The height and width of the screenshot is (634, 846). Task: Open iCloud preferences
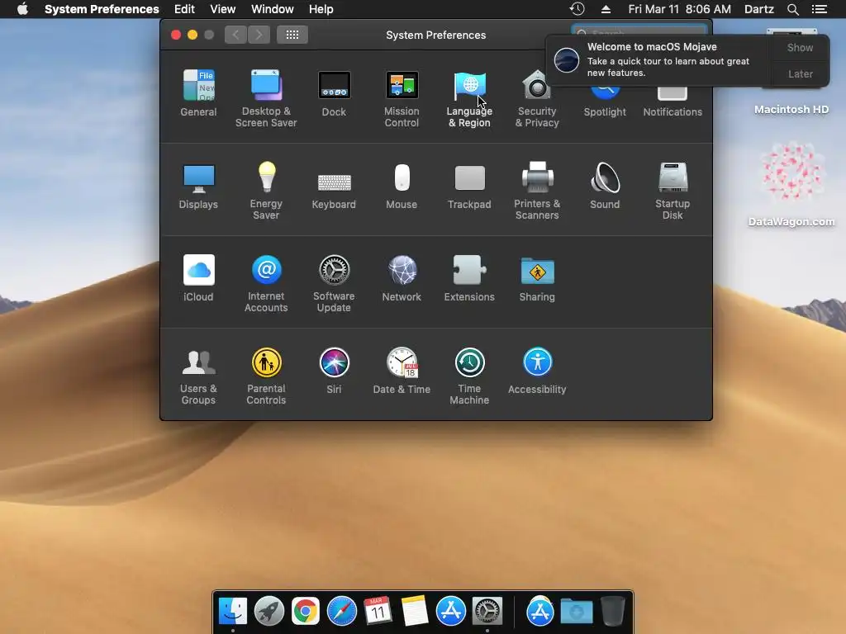tap(198, 278)
